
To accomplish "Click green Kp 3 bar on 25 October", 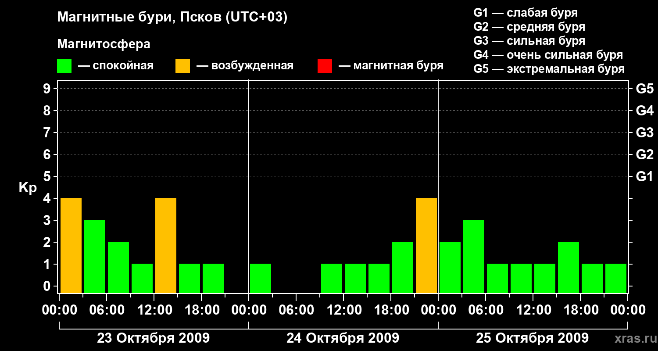I will coord(474,256).
